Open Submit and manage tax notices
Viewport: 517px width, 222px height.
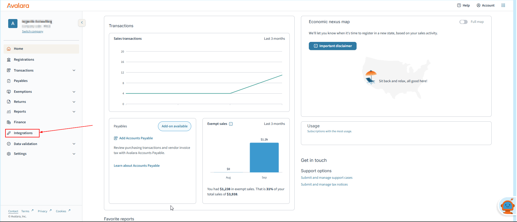[324, 184]
